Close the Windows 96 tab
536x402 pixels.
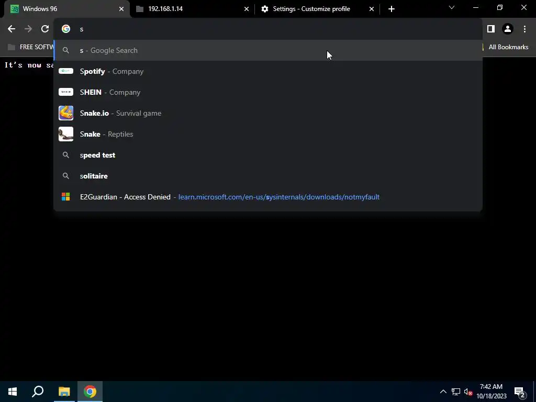pyautogui.click(x=121, y=9)
